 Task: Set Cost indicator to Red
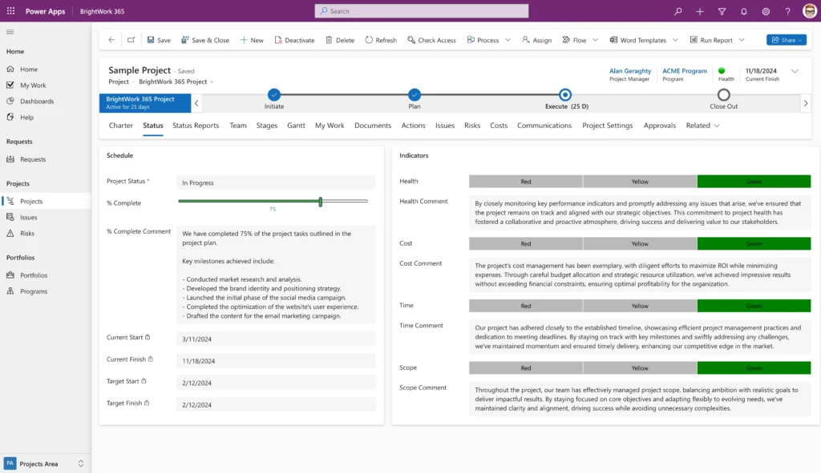(526, 243)
